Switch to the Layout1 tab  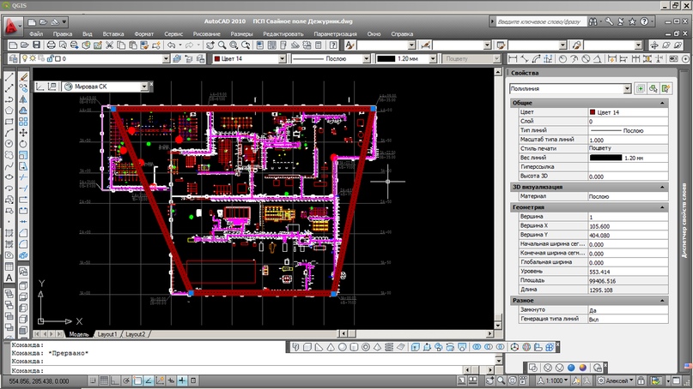107,334
